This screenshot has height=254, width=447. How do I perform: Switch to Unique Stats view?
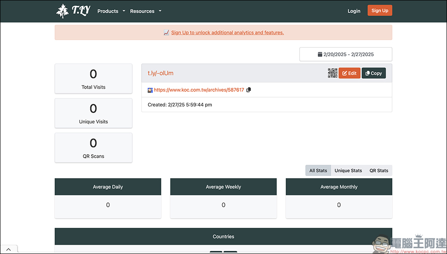tap(348, 171)
